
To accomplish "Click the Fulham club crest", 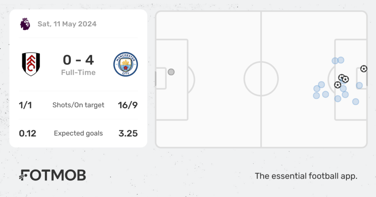I will (31, 64).
